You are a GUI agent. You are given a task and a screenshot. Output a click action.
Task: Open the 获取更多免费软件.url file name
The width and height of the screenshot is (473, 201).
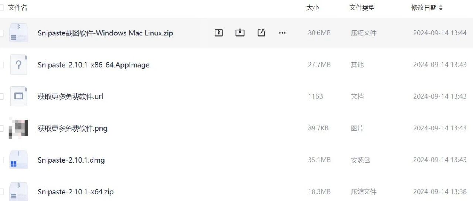tap(70, 96)
